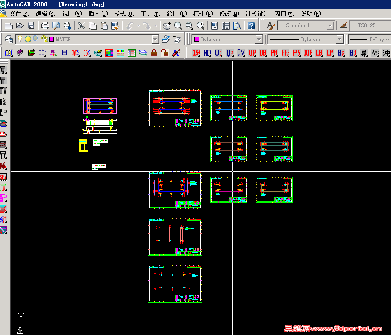Click the red DIE toolbar icon
Image resolution: width=391 pixels, height=335 pixels.
308,53
